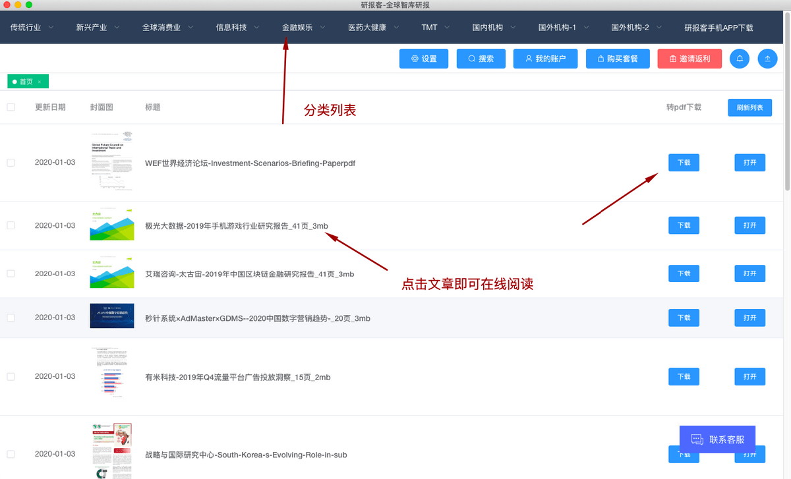Click the macOS yellow minimize window button

(18, 5)
